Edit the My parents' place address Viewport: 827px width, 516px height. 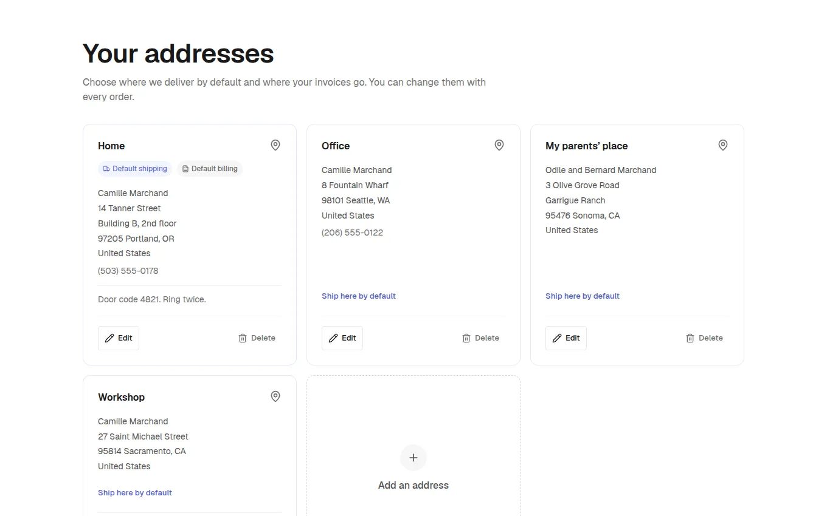(566, 338)
